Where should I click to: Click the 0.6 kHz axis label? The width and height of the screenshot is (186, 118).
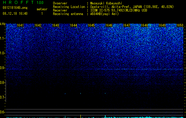pyautogui.click(x=3, y=112)
